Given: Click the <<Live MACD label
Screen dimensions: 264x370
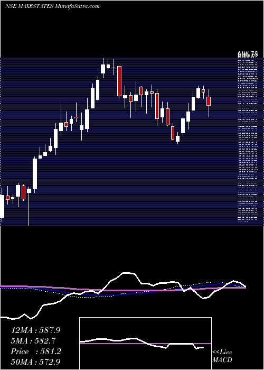Looking at the screenshot, I should (222, 356).
